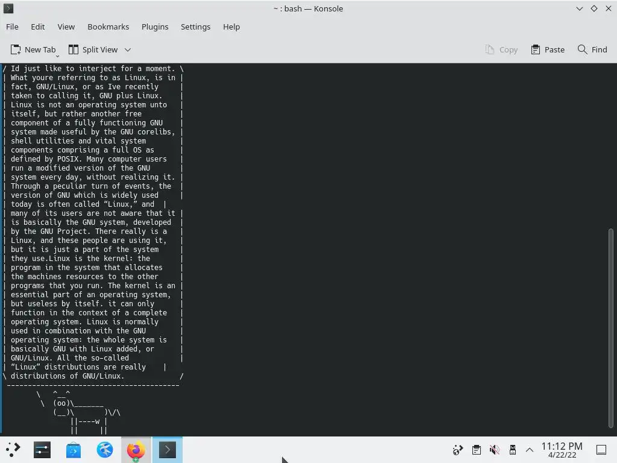The height and width of the screenshot is (463, 617).
Task: Click the New Tab icon
Action: (16, 49)
